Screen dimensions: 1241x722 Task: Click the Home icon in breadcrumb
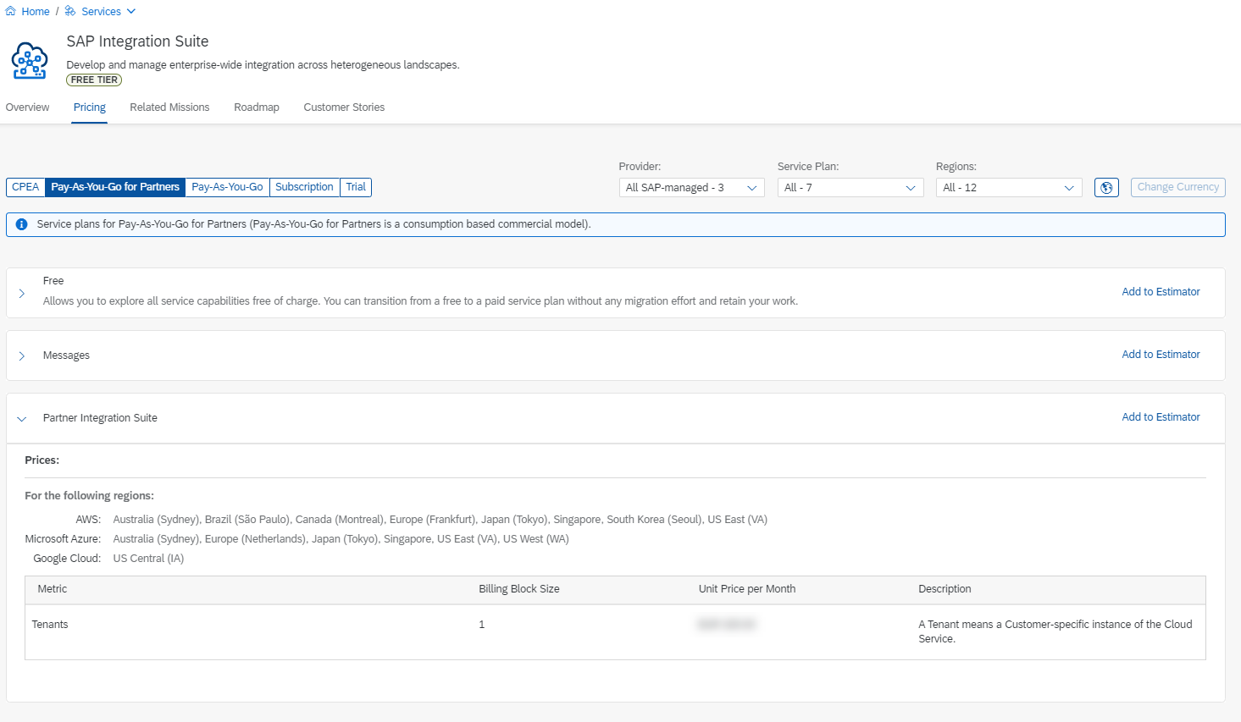point(11,12)
